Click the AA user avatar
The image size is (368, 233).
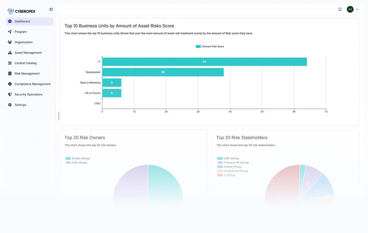[350, 9]
